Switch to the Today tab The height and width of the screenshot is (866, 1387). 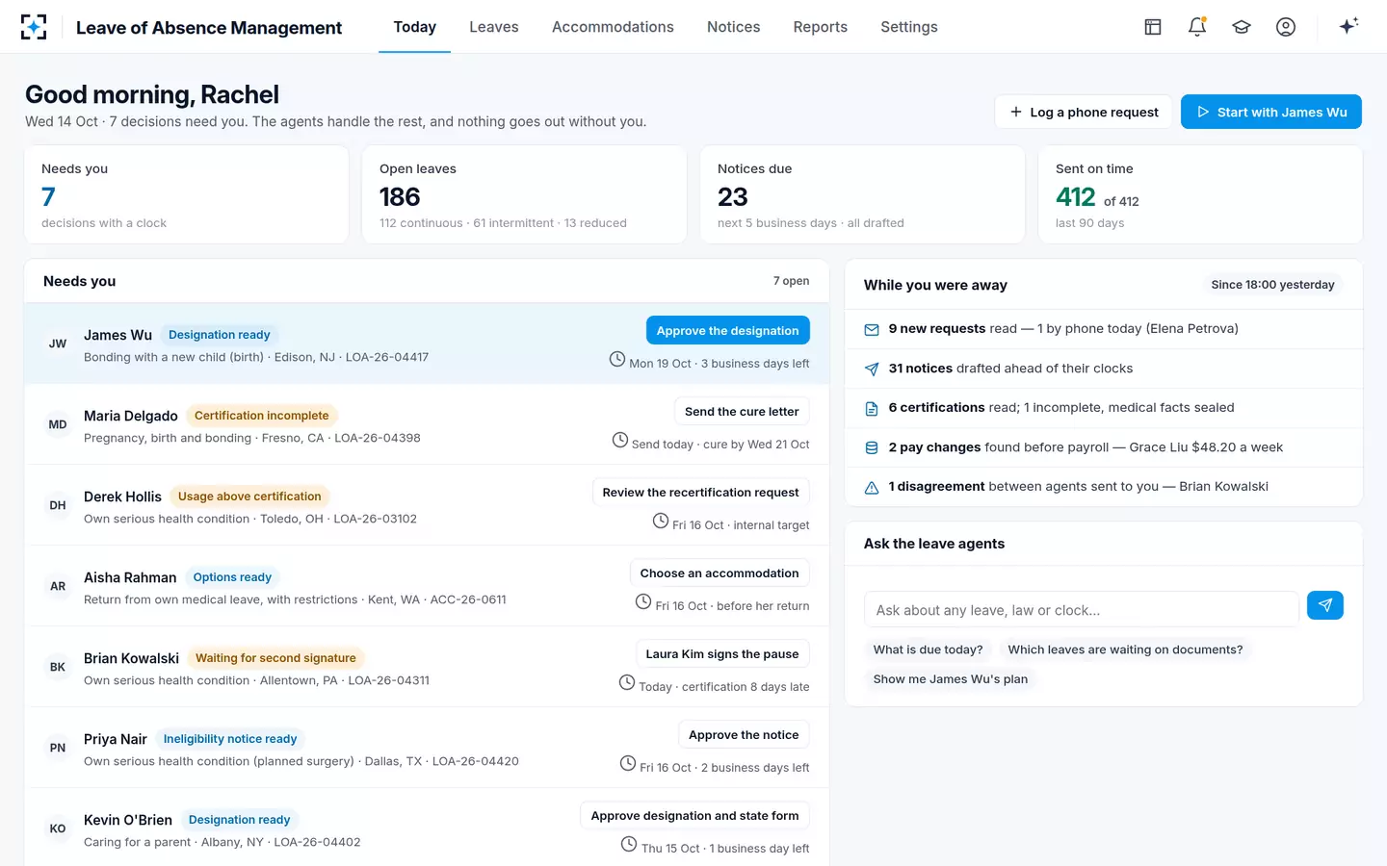click(415, 27)
